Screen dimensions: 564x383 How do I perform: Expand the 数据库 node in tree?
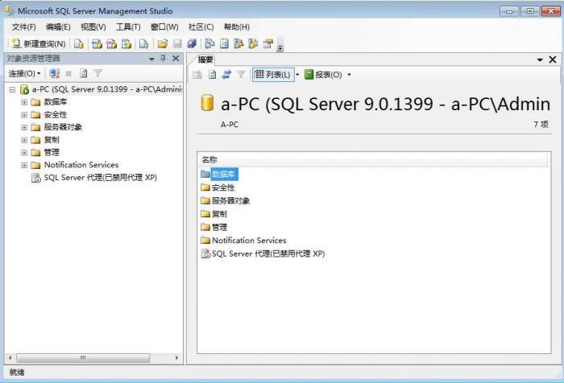(24, 102)
